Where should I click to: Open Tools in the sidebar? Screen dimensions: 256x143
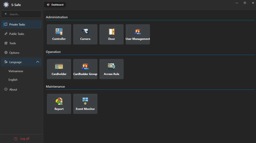(13, 43)
